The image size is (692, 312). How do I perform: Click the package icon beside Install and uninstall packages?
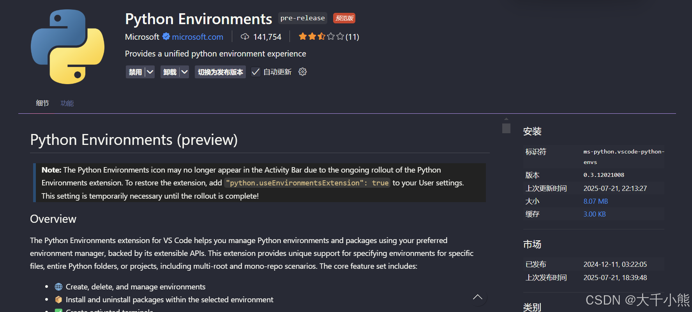[x=58, y=300]
